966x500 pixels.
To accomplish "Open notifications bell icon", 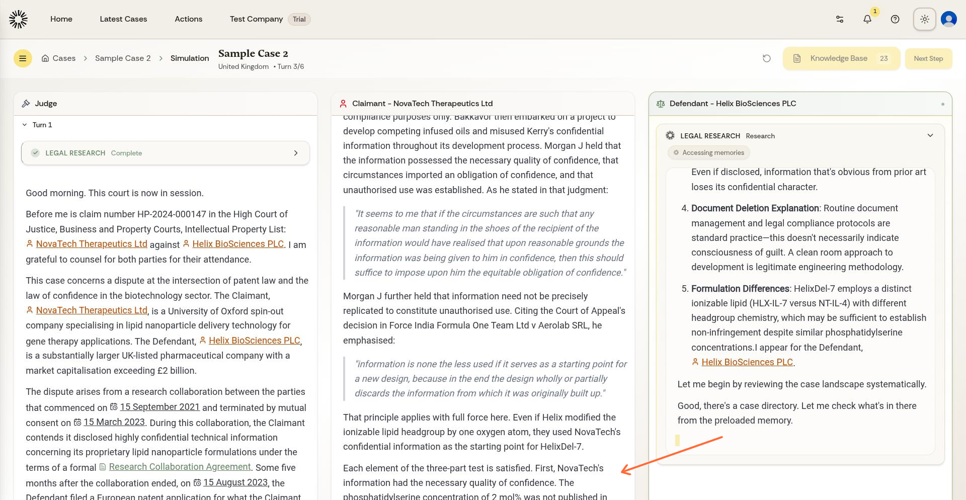I will 867,19.
